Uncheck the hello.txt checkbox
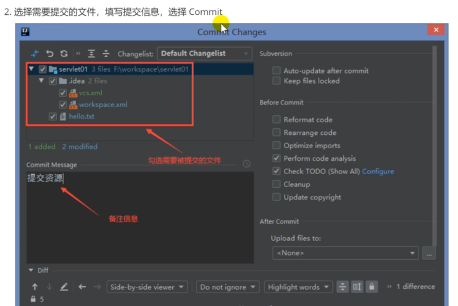458x306 pixels. (x=53, y=117)
